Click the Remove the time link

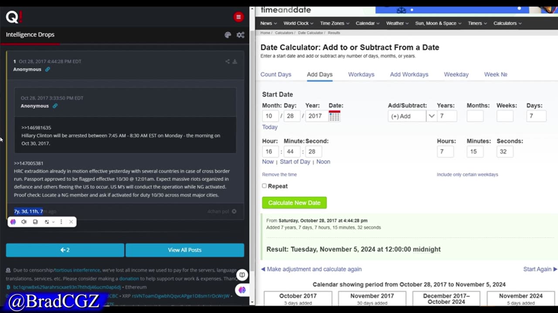tap(279, 174)
